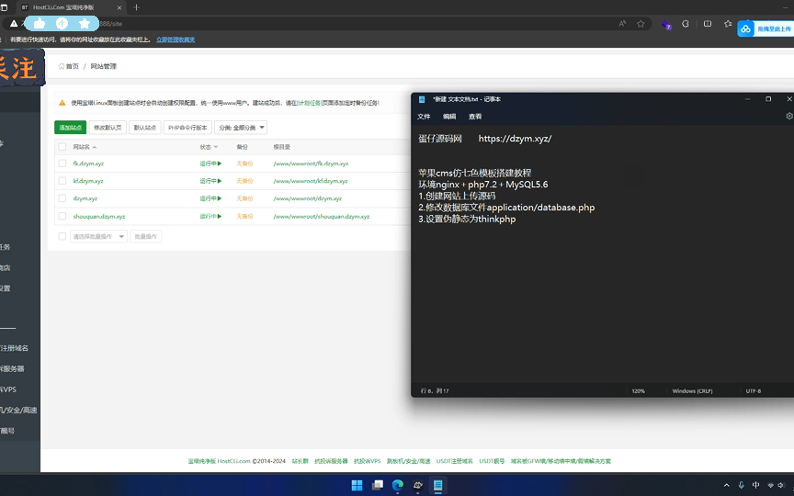Image resolution: width=794 pixels, height=496 pixels.
Task: Toggle running status of shouquan.dzym.xyz
Action: pyautogui.click(x=210, y=216)
